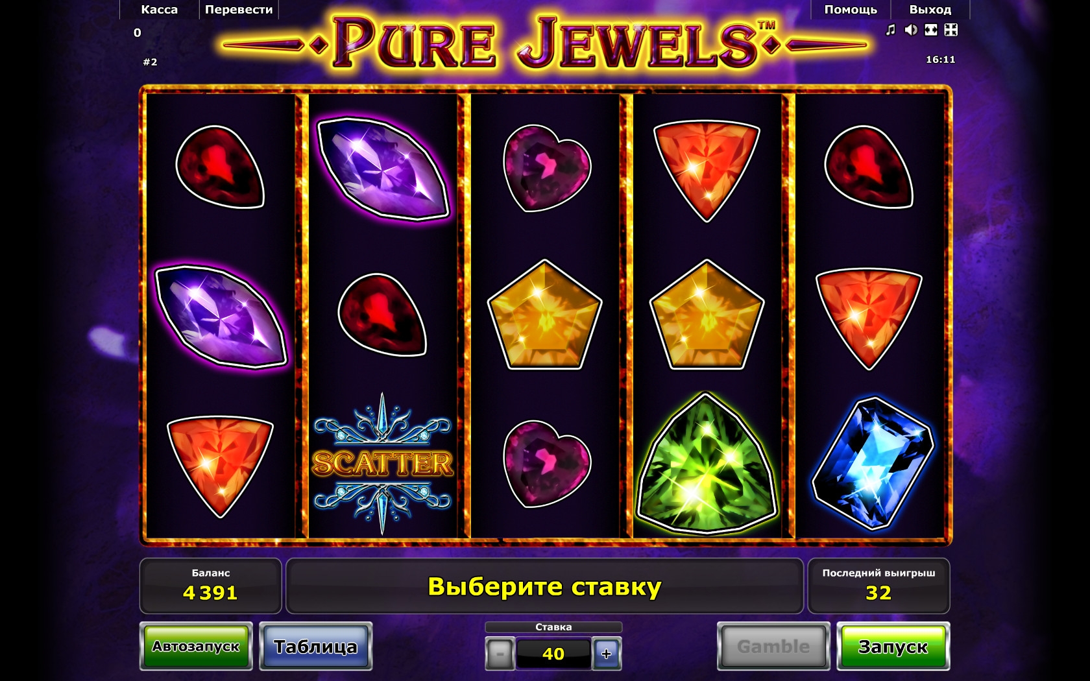Click the Ставка bet value field showing 40
1090x681 pixels.
pos(553,654)
